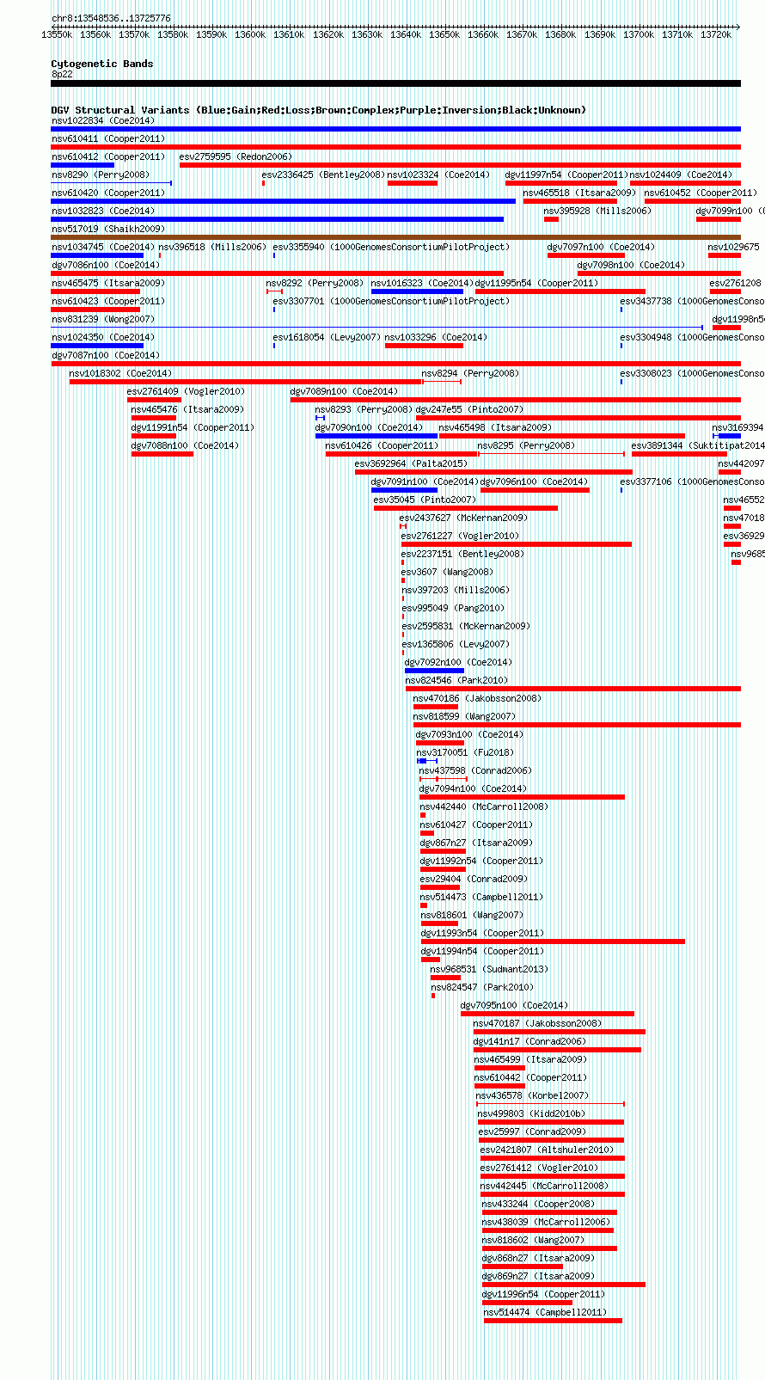The image size is (765, 1380).
Task: Click the 13650k position on the ruler
Action: 444,34
